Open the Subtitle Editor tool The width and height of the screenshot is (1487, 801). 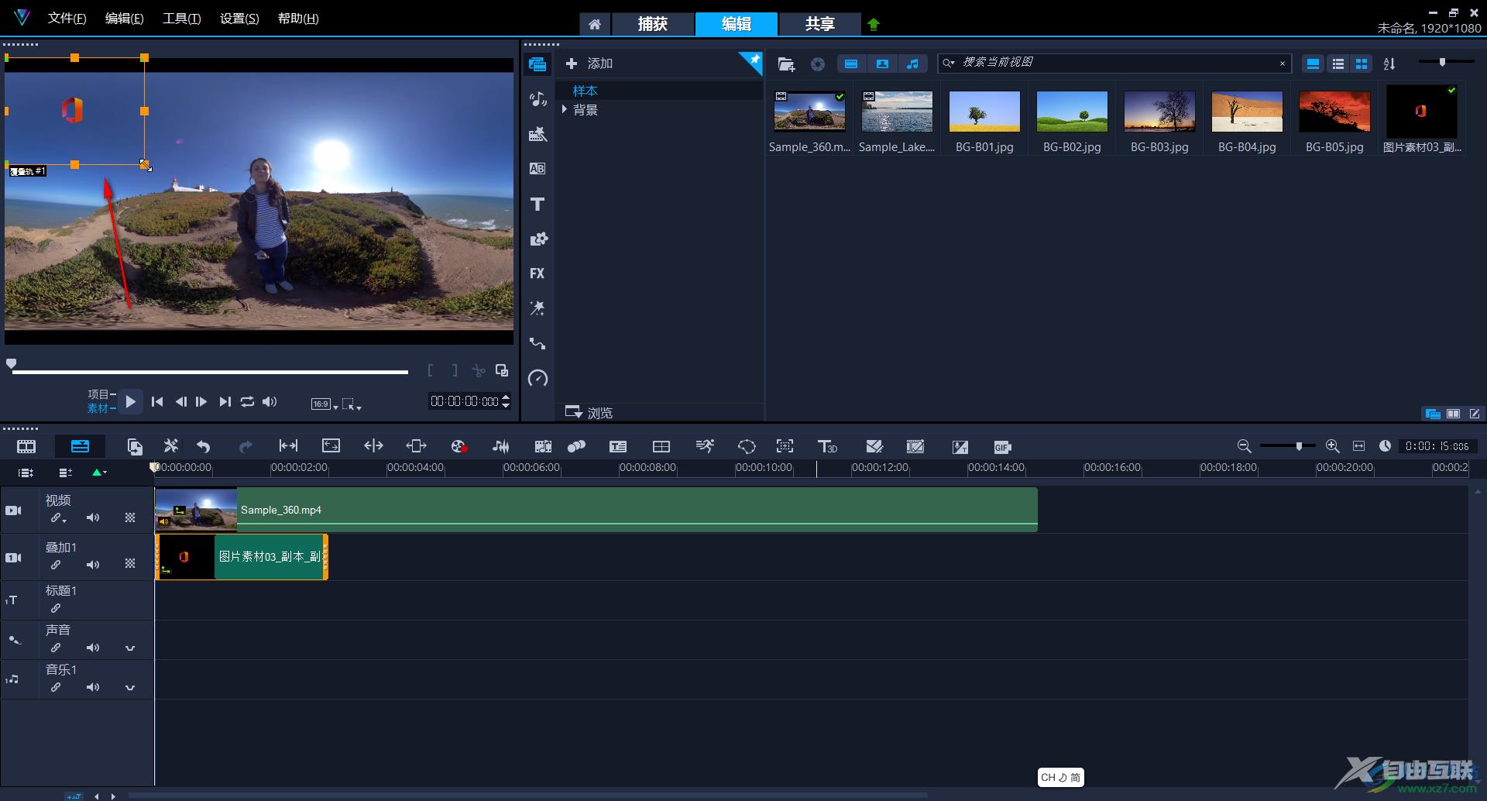[618, 446]
